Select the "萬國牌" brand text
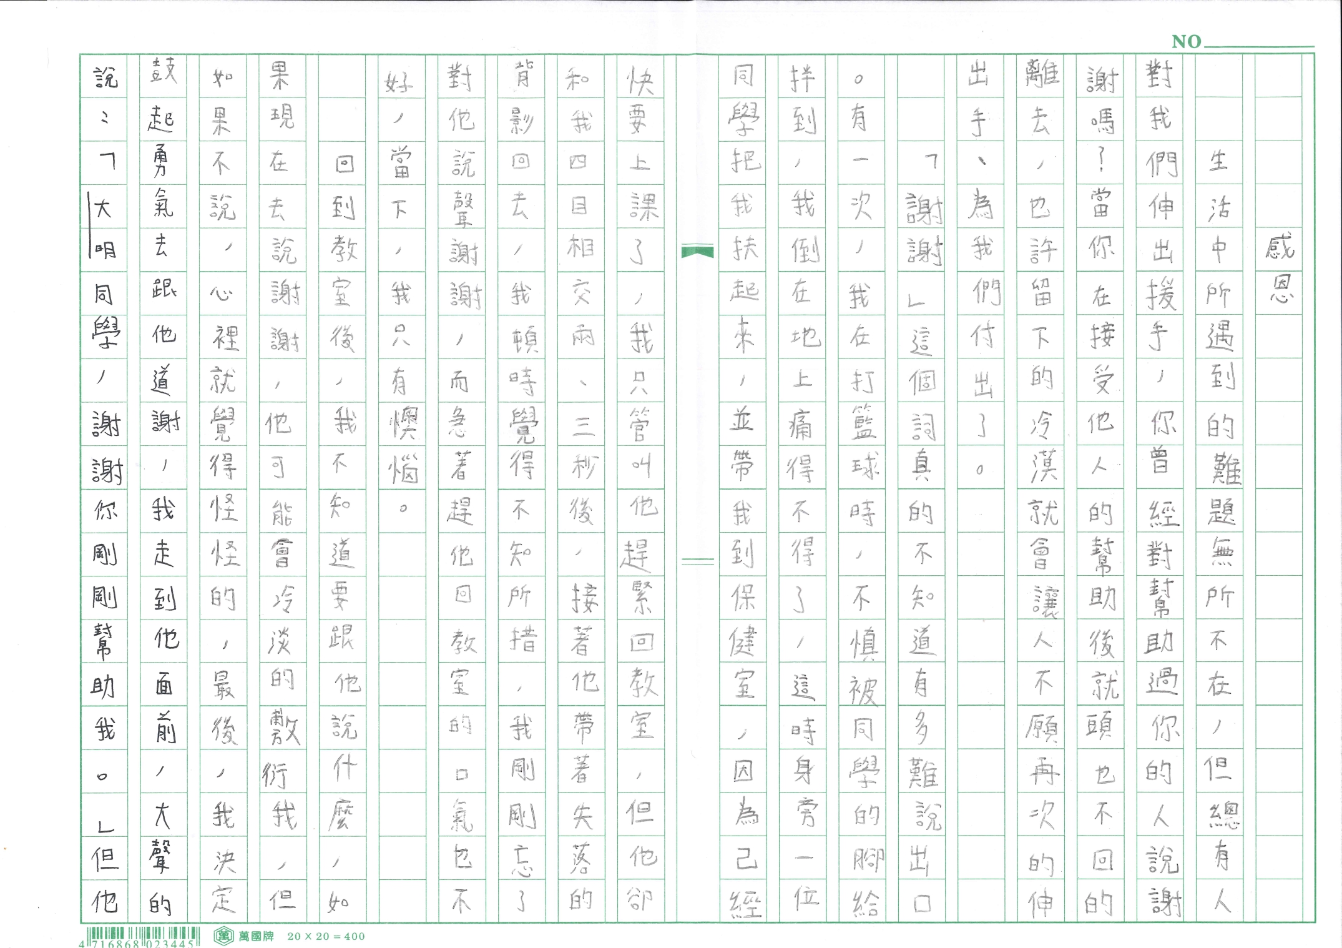The image size is (1342, 948). click(x=256, y=936)
